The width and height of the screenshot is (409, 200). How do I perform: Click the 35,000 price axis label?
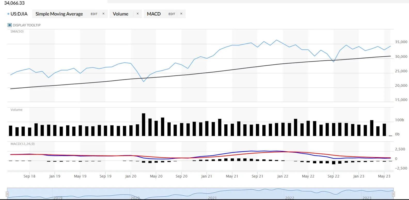pos(401,42)
